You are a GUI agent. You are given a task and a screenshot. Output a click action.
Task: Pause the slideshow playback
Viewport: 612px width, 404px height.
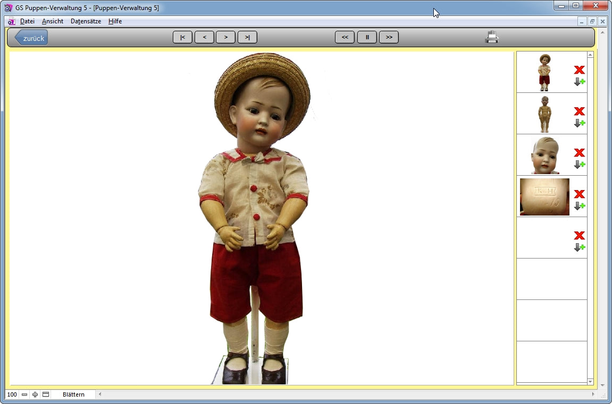(x=367, y=37)
